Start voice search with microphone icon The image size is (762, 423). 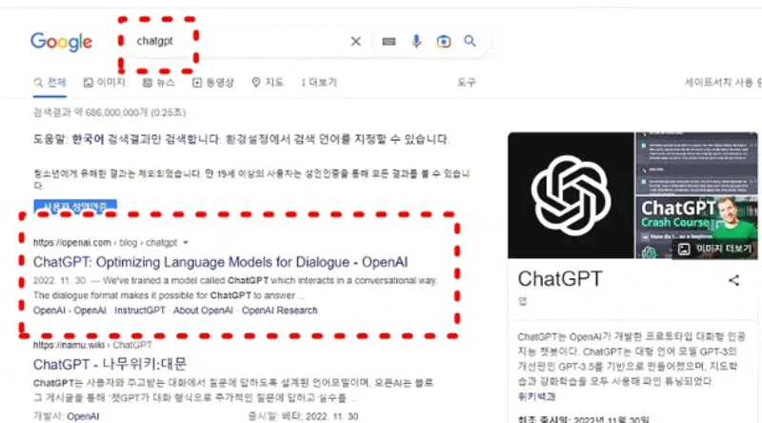pyautogui.click(x=416, y=41)
